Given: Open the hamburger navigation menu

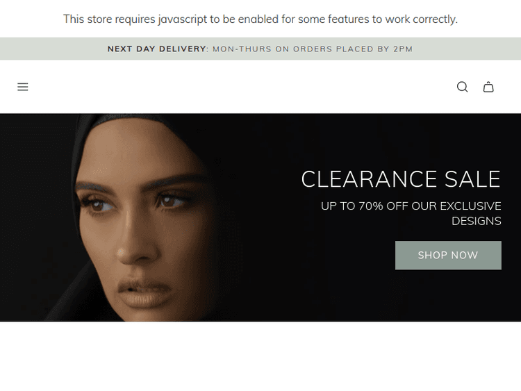Looking at the screenshot, I should click(23, 87).
